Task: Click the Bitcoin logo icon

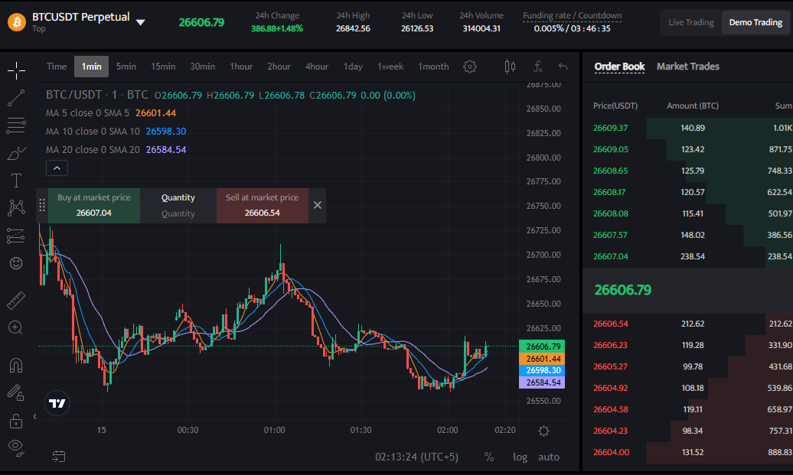Action: click(x=17, y=22)
